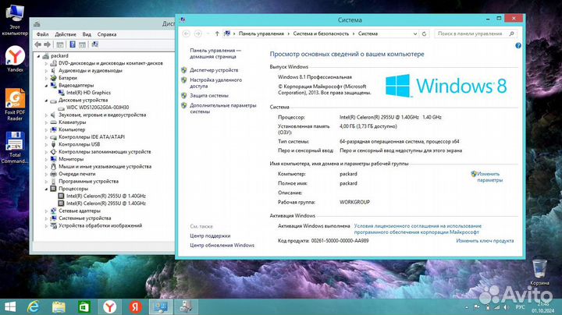Viewport: 562px width, 315px height.
Task: Open Справка menu in Device Manager
Action: point(107,34)
